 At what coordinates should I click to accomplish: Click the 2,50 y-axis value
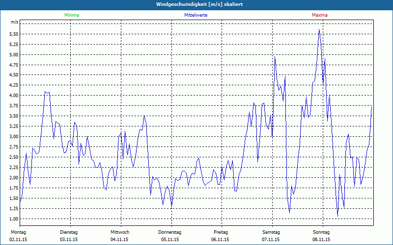click(14, 157)
